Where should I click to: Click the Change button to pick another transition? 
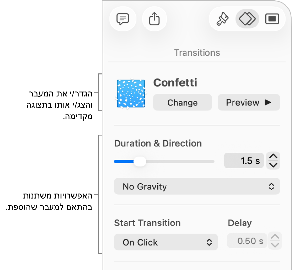(182, 102)
